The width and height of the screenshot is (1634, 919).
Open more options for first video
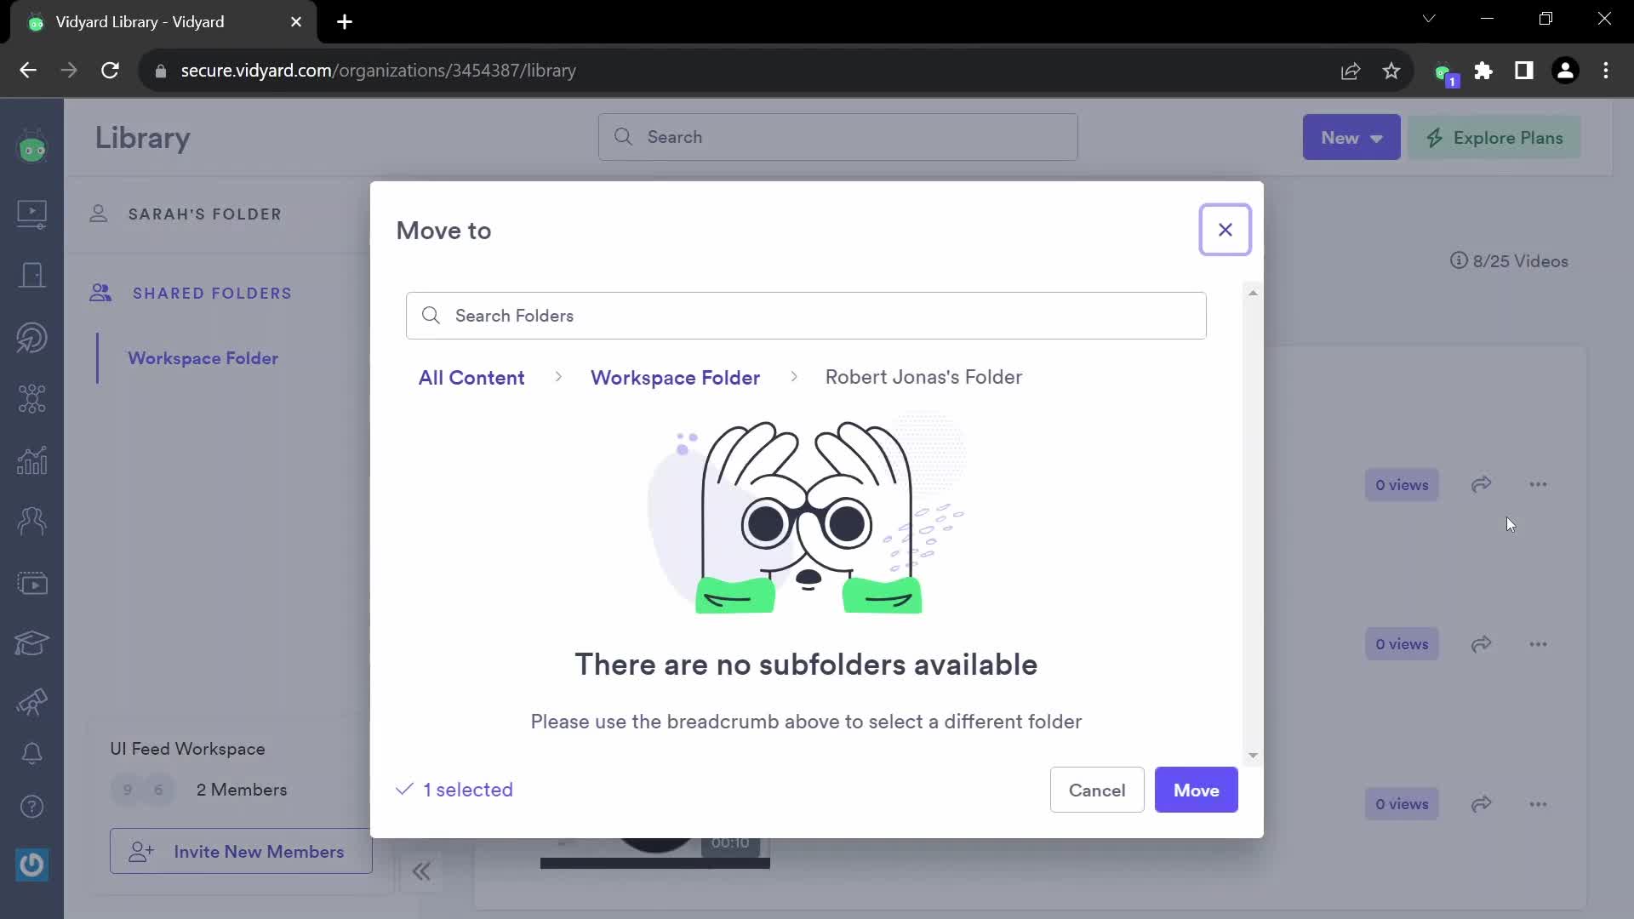[1538, 484]
